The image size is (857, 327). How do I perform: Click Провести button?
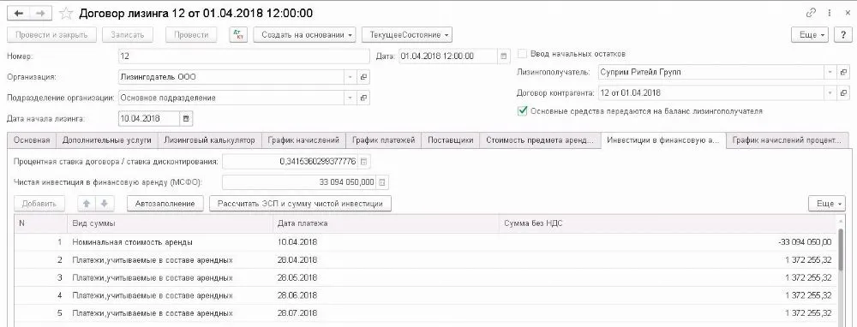click(191, 34)
